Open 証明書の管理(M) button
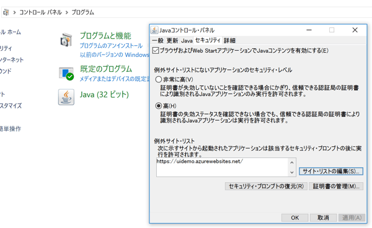 [x=336, y=186]
